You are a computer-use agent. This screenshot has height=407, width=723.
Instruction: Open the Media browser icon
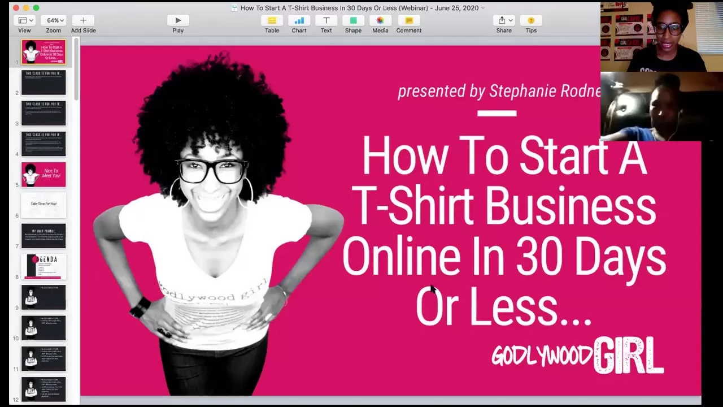click(380, 20)
